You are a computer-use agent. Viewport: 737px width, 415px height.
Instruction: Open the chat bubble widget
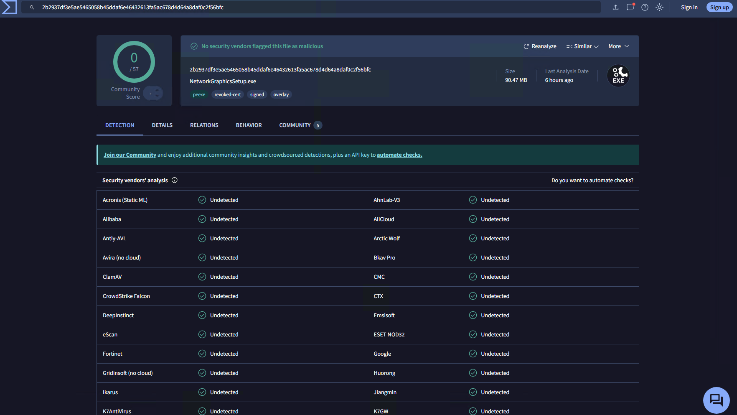coord(716,400)
